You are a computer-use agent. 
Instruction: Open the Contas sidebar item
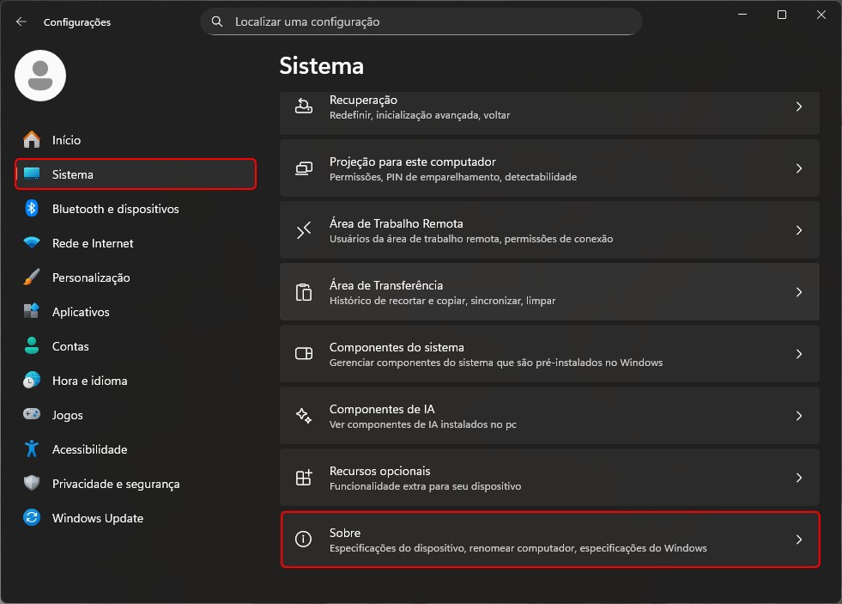point(70,346)
